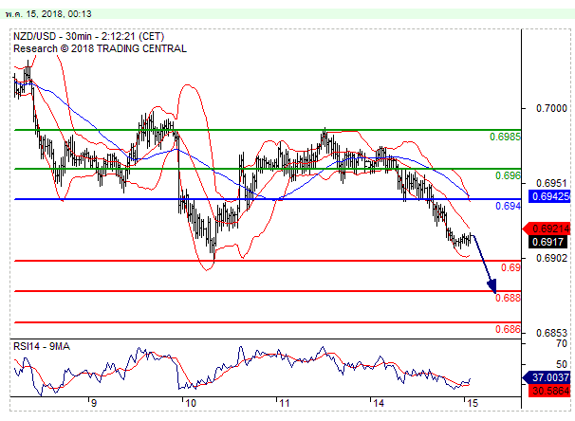Click the green 0.696 resistance label
575x421 pixels.
[508, 175]
